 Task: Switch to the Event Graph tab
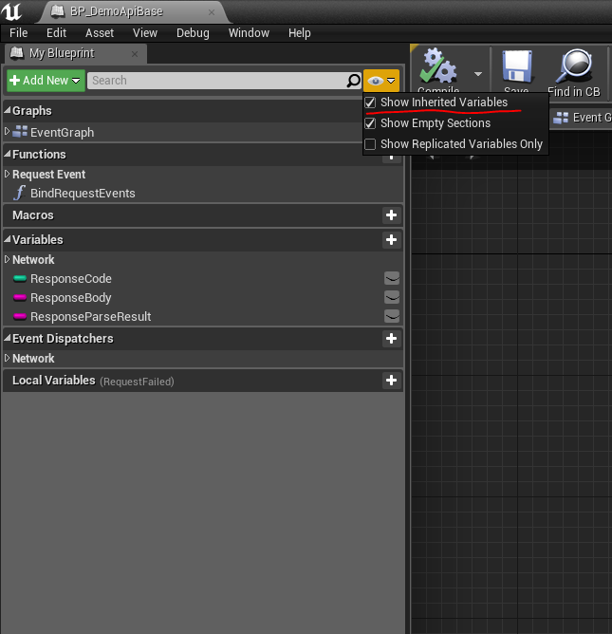[582, 118]
